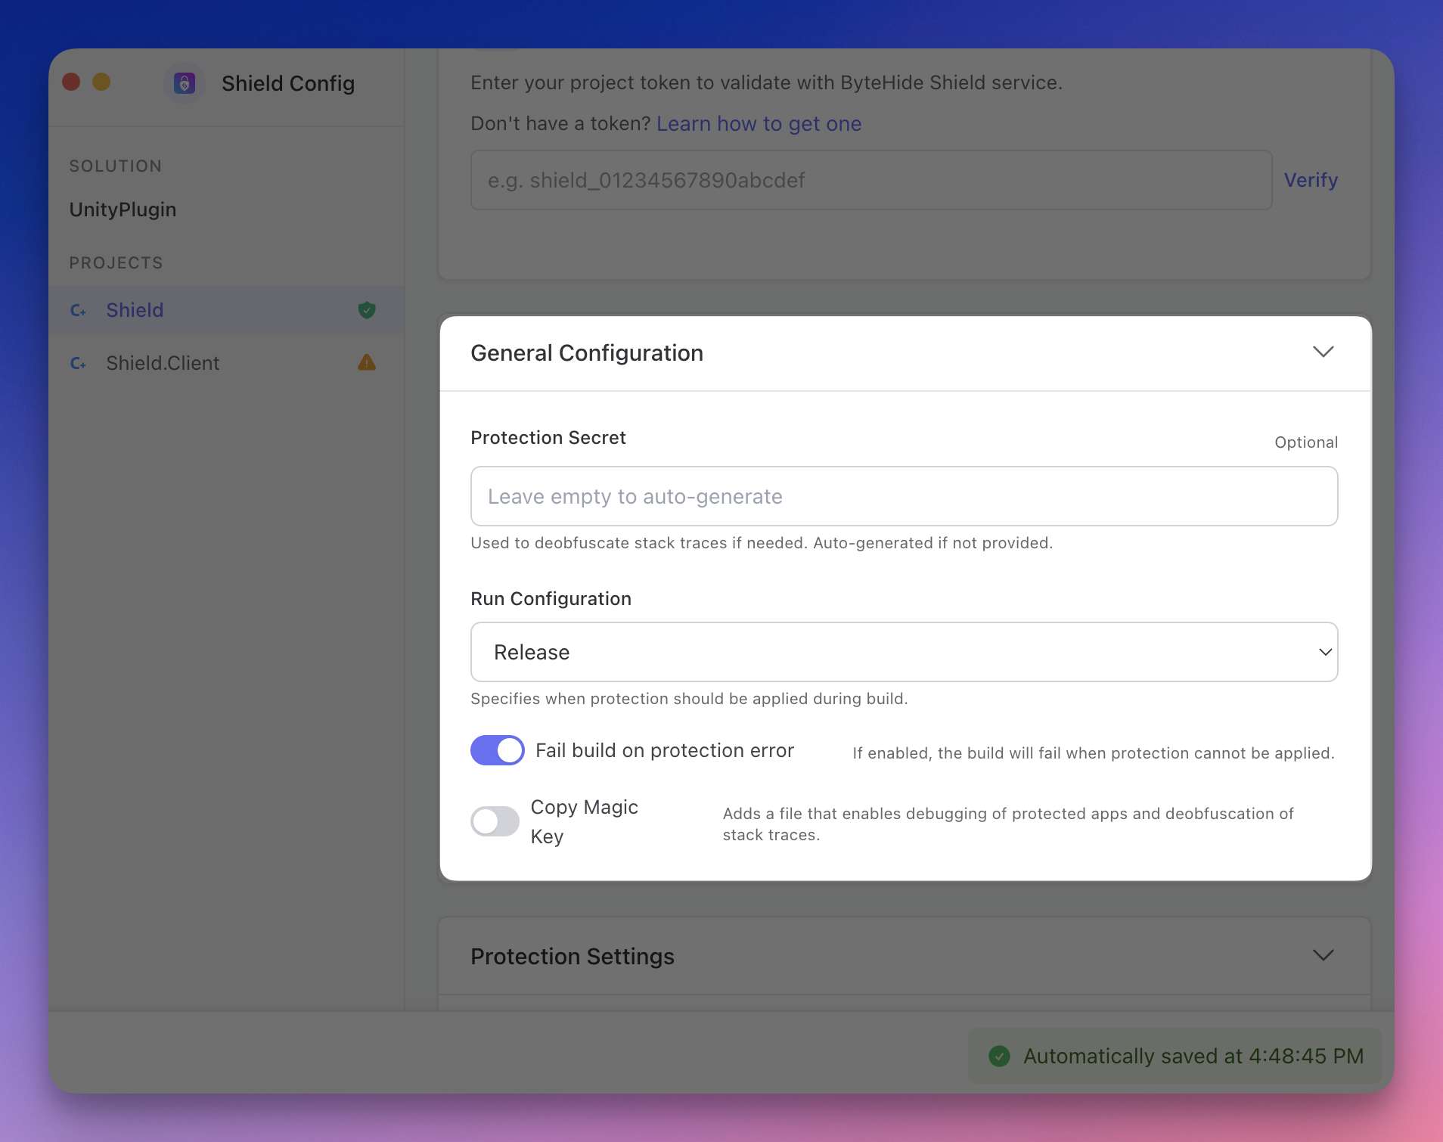Disable Fail build on protection error
The image size is (1443, 1142).
(x=497, y=750)
